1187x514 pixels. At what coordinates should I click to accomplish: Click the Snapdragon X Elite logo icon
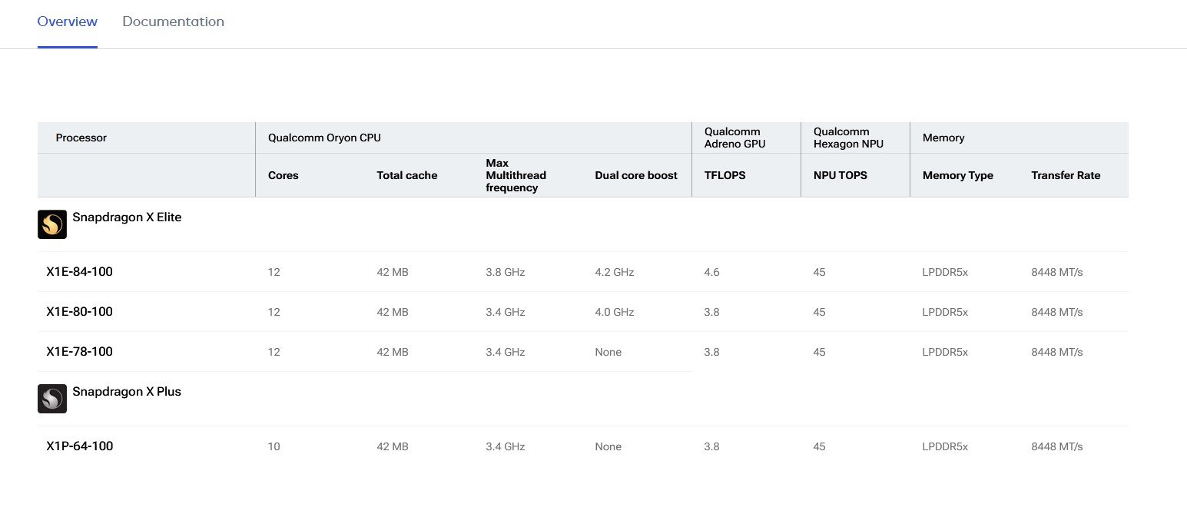[52, 224]
